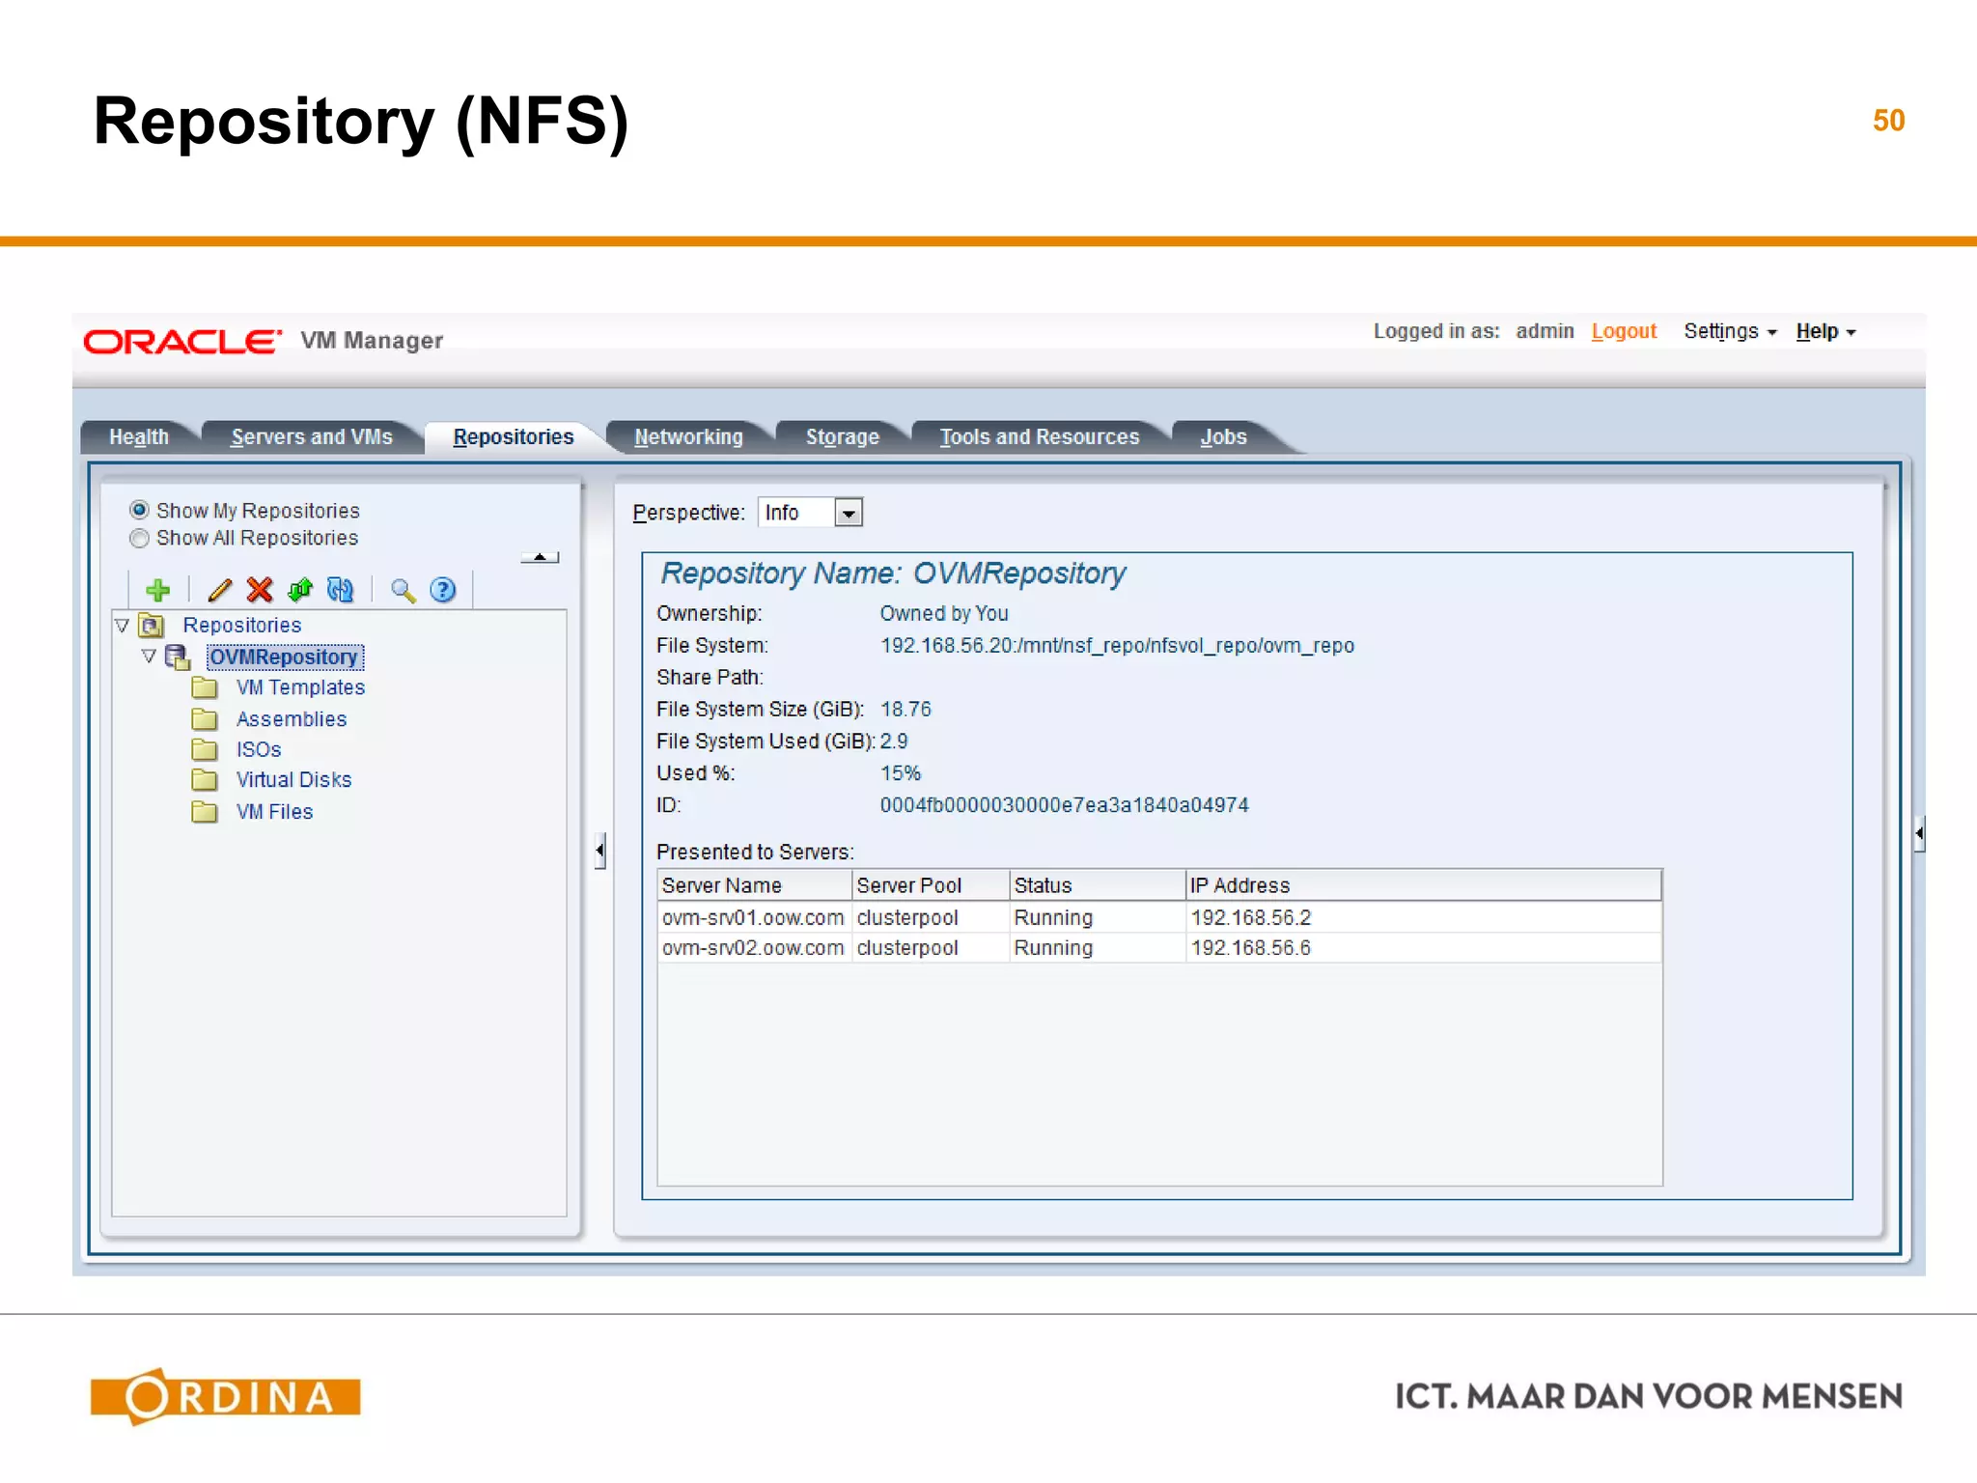Click the Server Pool column header
This screenshot has width=1977, height=1483.
(931, 885)
